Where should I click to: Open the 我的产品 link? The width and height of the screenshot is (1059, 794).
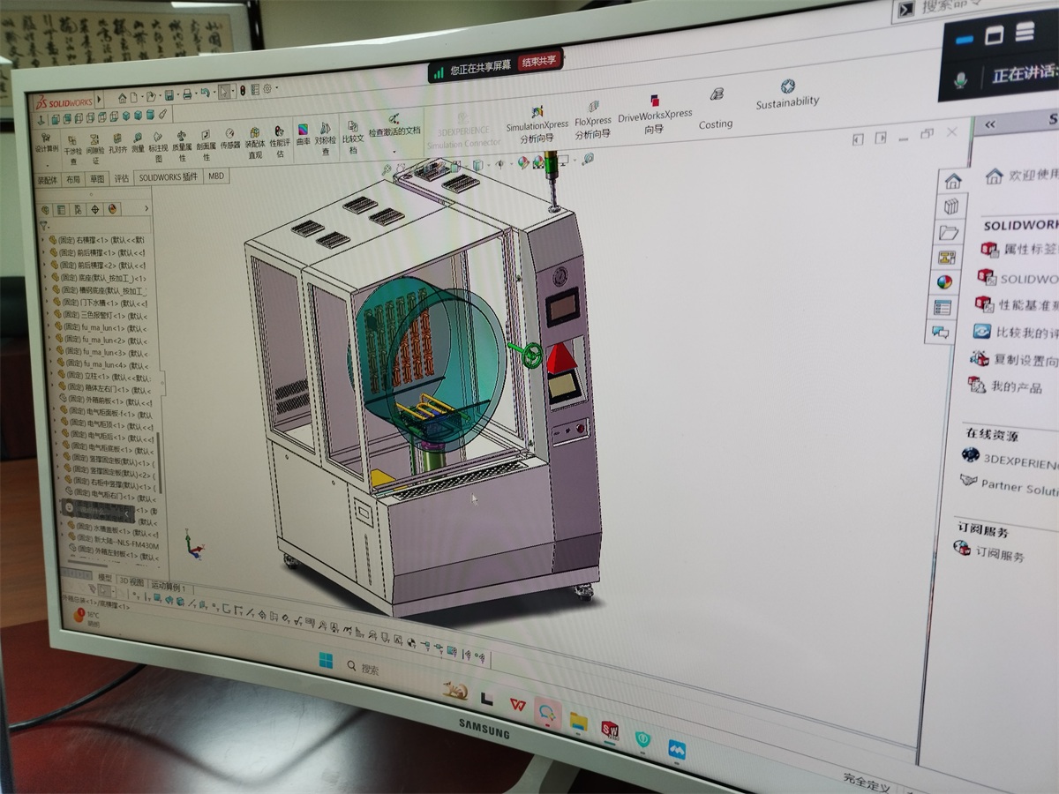point(1015,387)
